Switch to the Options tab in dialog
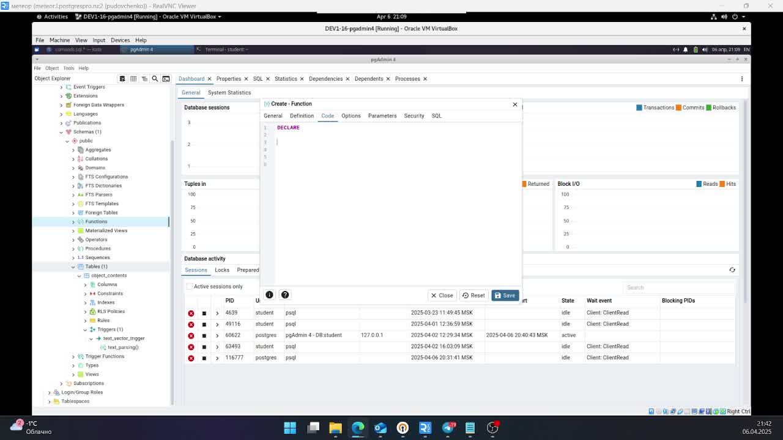The width and height of the screenshot is (783, 440). pos(351,116)
